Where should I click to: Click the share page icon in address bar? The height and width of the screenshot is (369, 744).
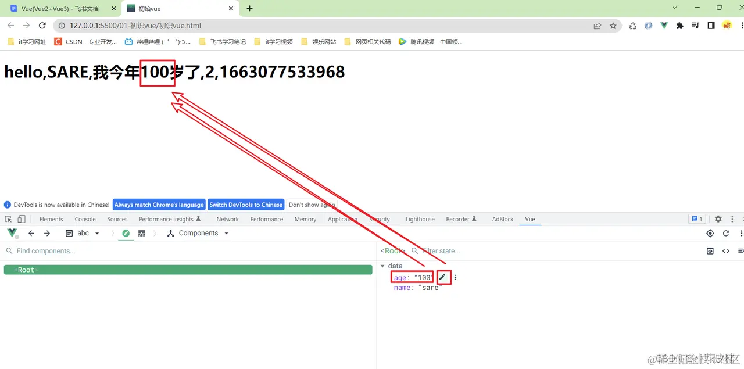(597, 26)
